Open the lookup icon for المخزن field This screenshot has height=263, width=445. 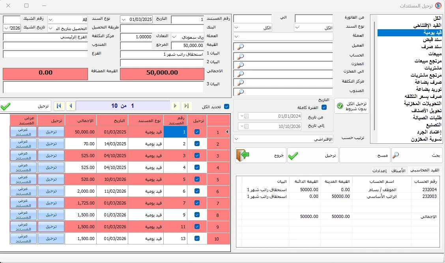pos(240,65)
